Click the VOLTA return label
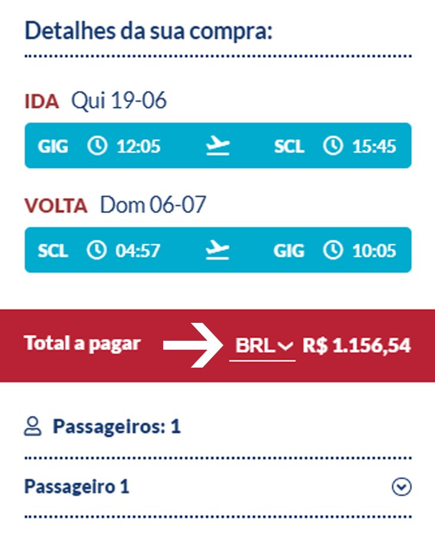 click(x=55, y=206)
